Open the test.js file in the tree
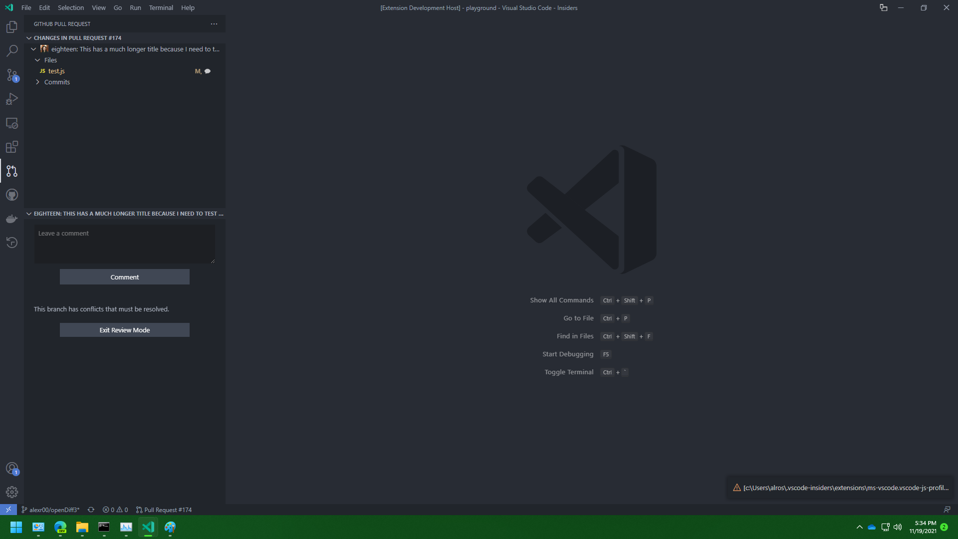958x539 pixels. (x=125, y=71)
